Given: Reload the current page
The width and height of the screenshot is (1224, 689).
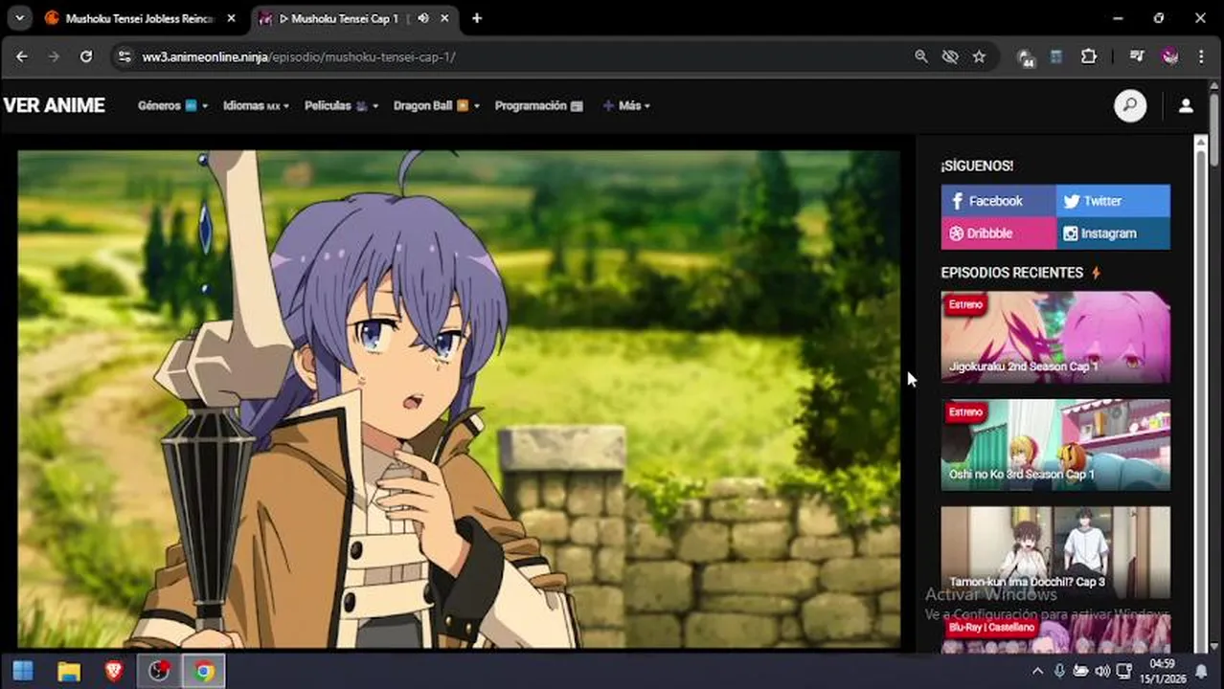Looking at the screenshot, I should click(86, 56).
